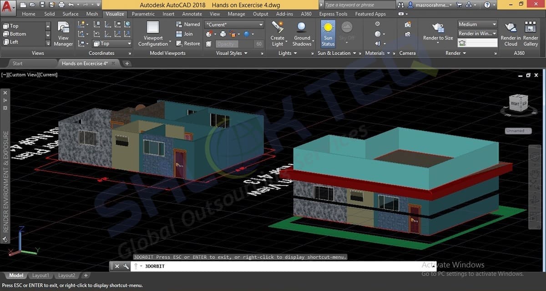
Task: Open the Unnamed UCS menu below ViewCube
Action: 518,131
